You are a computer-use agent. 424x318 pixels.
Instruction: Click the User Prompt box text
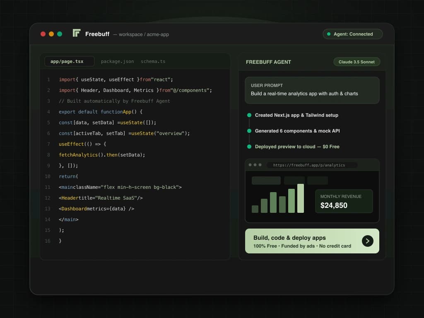[x=304, y=94]
